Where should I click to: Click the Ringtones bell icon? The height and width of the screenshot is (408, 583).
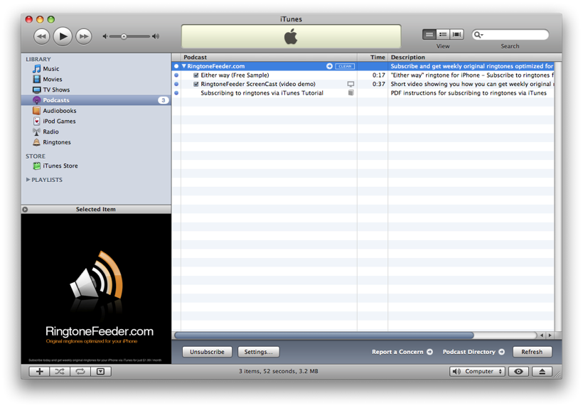click(x=36, y=142)
